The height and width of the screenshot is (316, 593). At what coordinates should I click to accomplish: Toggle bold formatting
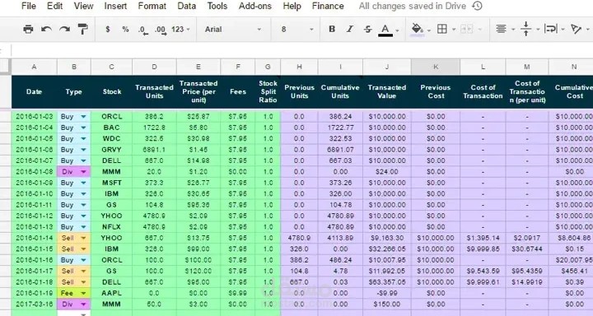coord(332,29)
